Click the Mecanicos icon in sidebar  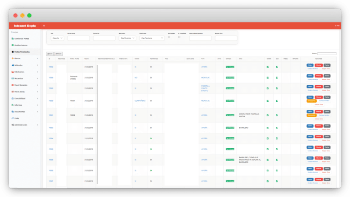pyautogui.click(x=12, y=78)
